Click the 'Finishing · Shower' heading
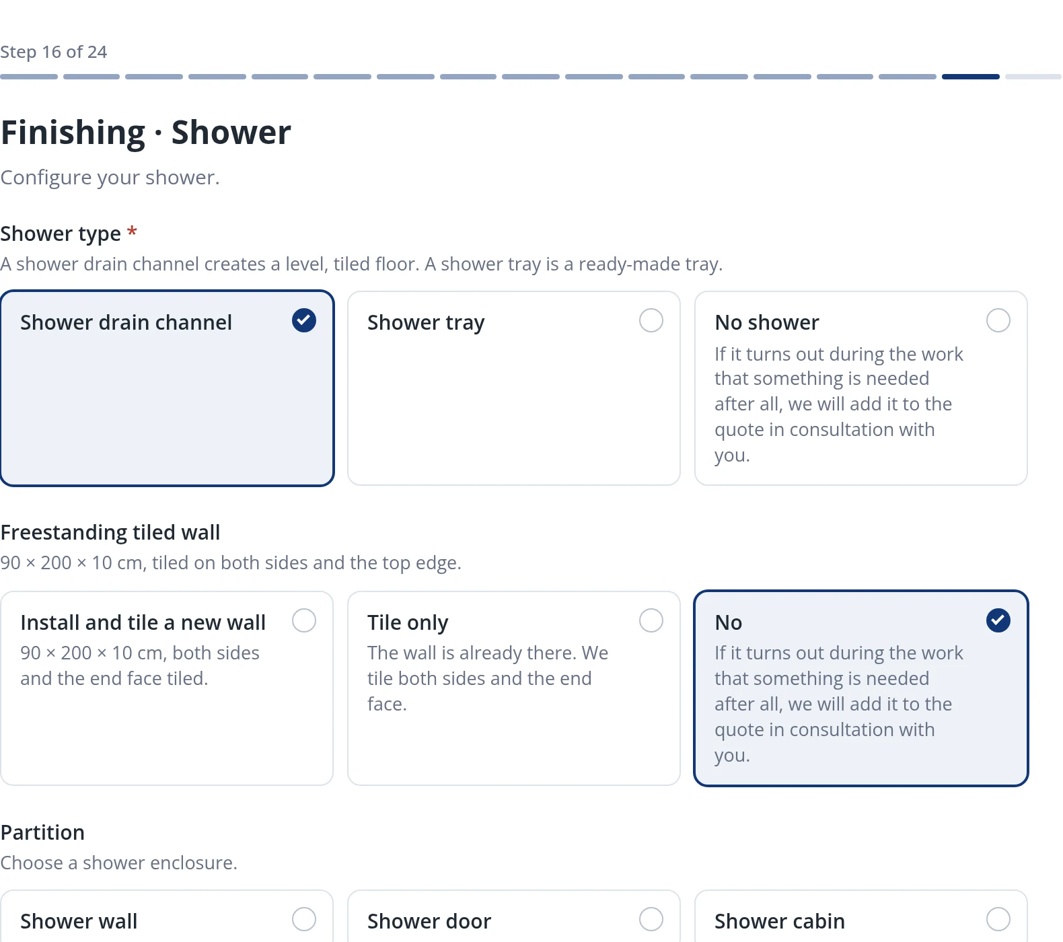This screenshot has width=1063, height=942. (x=146, y=133)
